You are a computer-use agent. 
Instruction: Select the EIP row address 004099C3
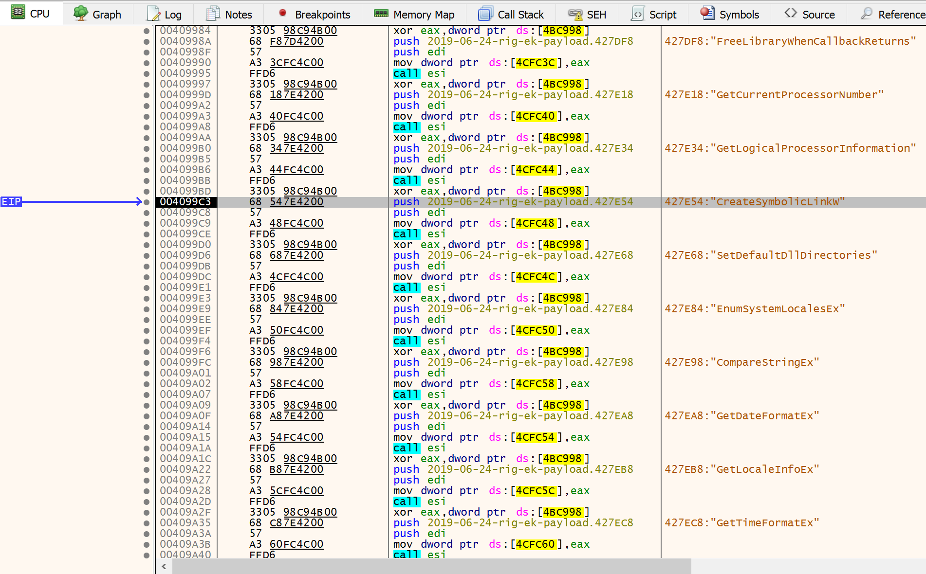(x=185, y=202)
